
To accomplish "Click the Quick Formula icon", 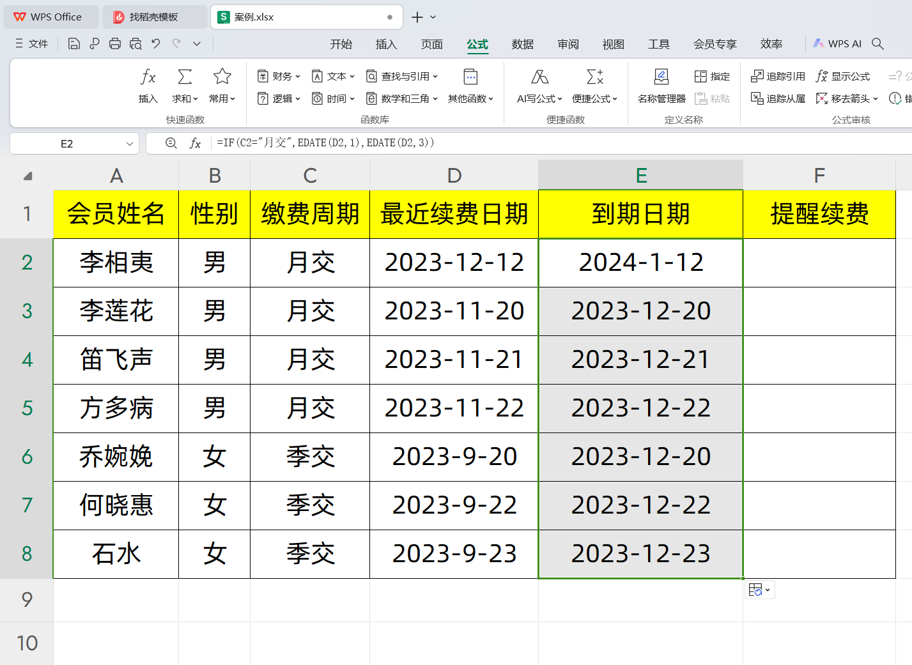I will (x=594, y=77).
